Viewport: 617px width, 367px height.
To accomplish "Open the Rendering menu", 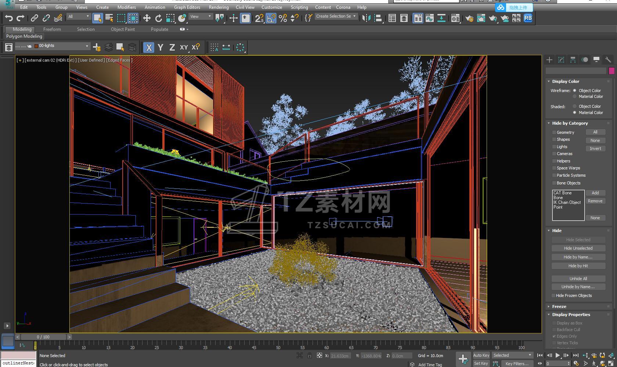I will 219,7.
